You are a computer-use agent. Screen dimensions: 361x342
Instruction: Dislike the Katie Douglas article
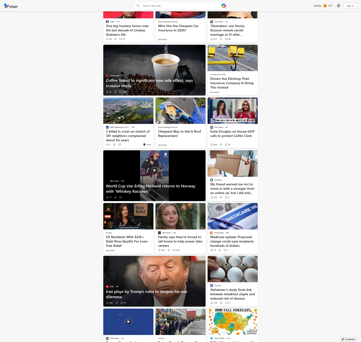coord(221,145)
